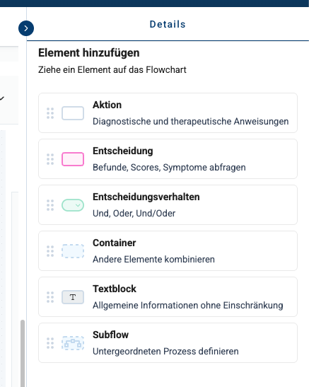
Task: Grab the drag handle of Entscheidung
Action: [x=50, y=159]
